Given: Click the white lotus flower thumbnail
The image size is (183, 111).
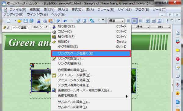Looking at the screenshot, I should tap(41, 81).
